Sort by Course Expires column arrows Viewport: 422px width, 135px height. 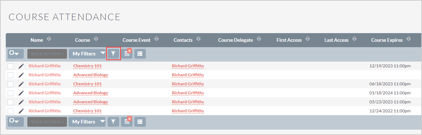[x=409, y=39]
